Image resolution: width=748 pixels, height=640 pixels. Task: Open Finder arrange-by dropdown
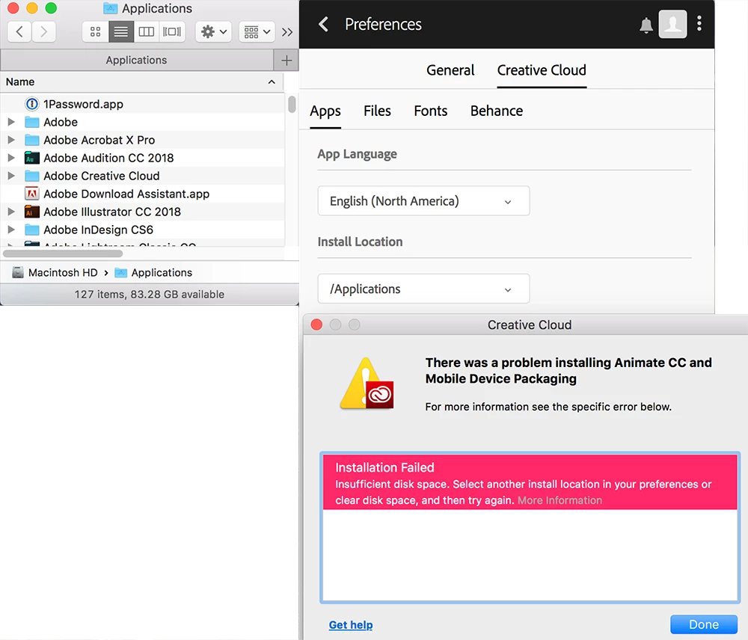tap(257, 32)
